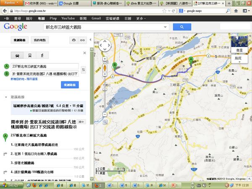This screenshot has height=189, width=252.
Task: Select walking directions icon
Action: click(x=42, y=55)
